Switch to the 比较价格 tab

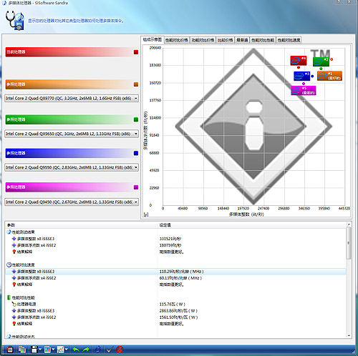click(225, 40)
